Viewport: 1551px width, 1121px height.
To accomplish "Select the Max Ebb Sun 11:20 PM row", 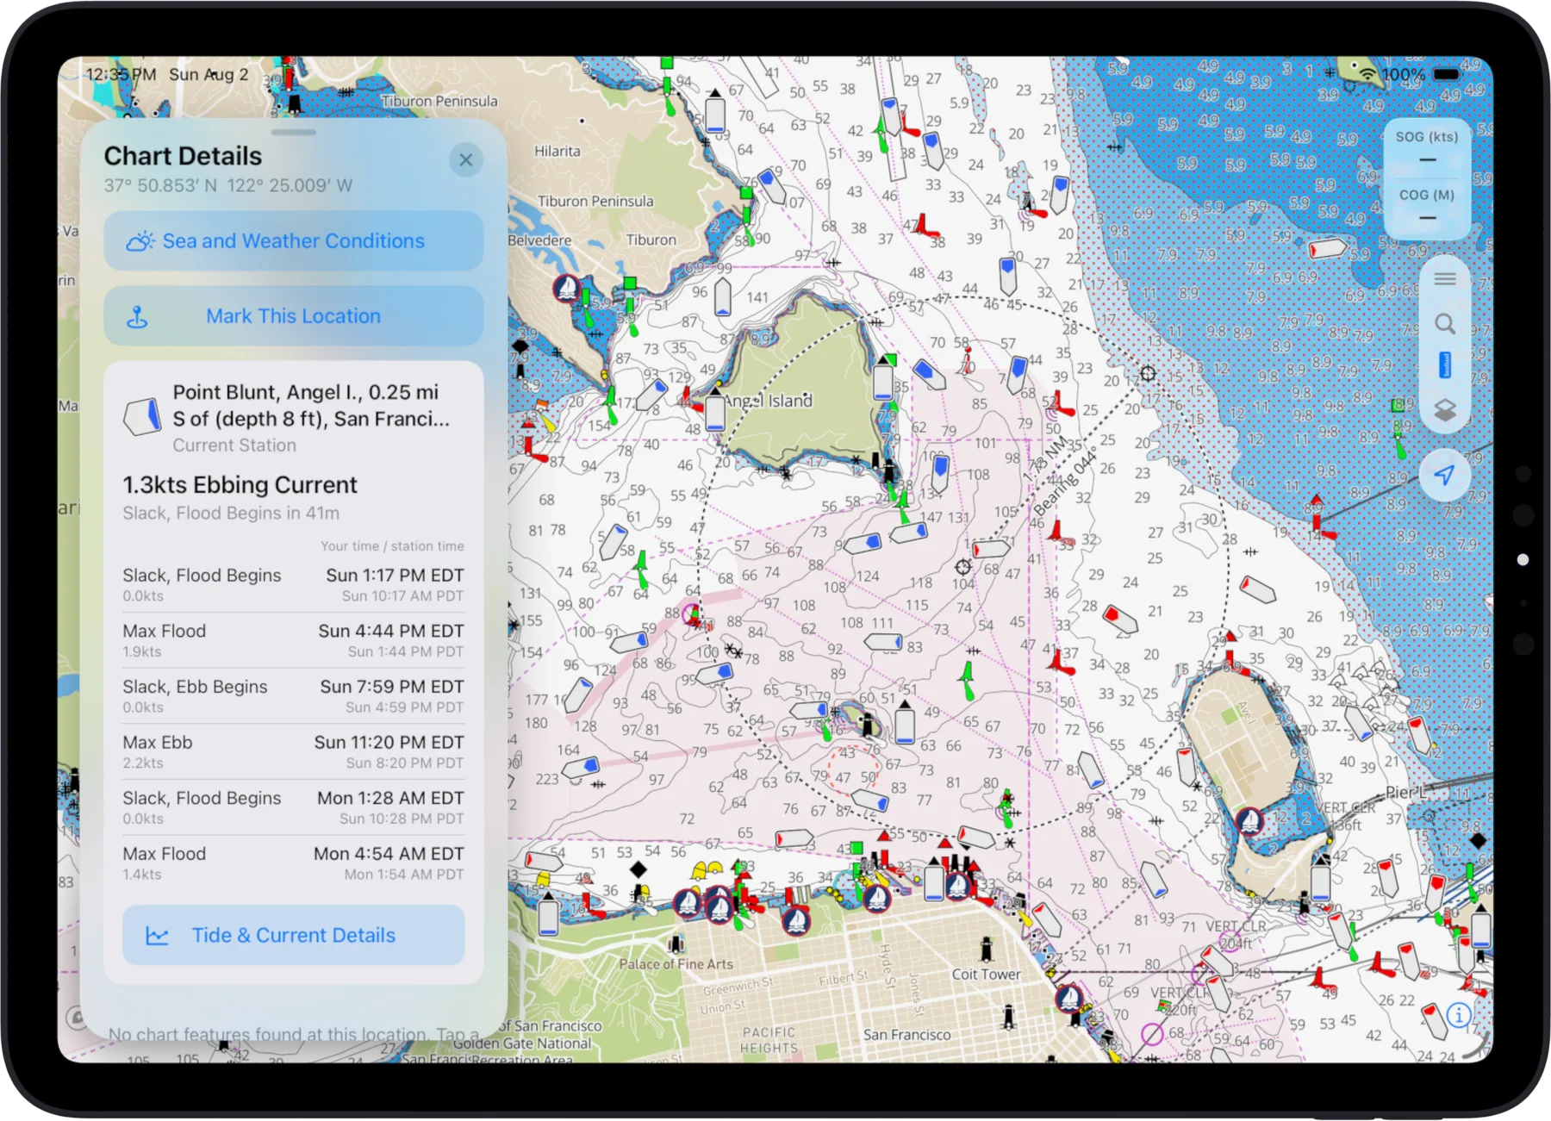I will click(x=293, y=752).
